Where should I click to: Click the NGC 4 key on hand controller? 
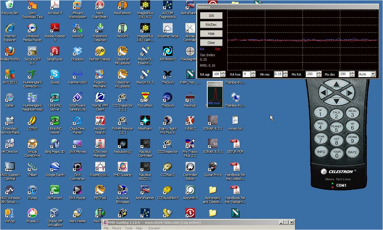[x=320, y=126]
